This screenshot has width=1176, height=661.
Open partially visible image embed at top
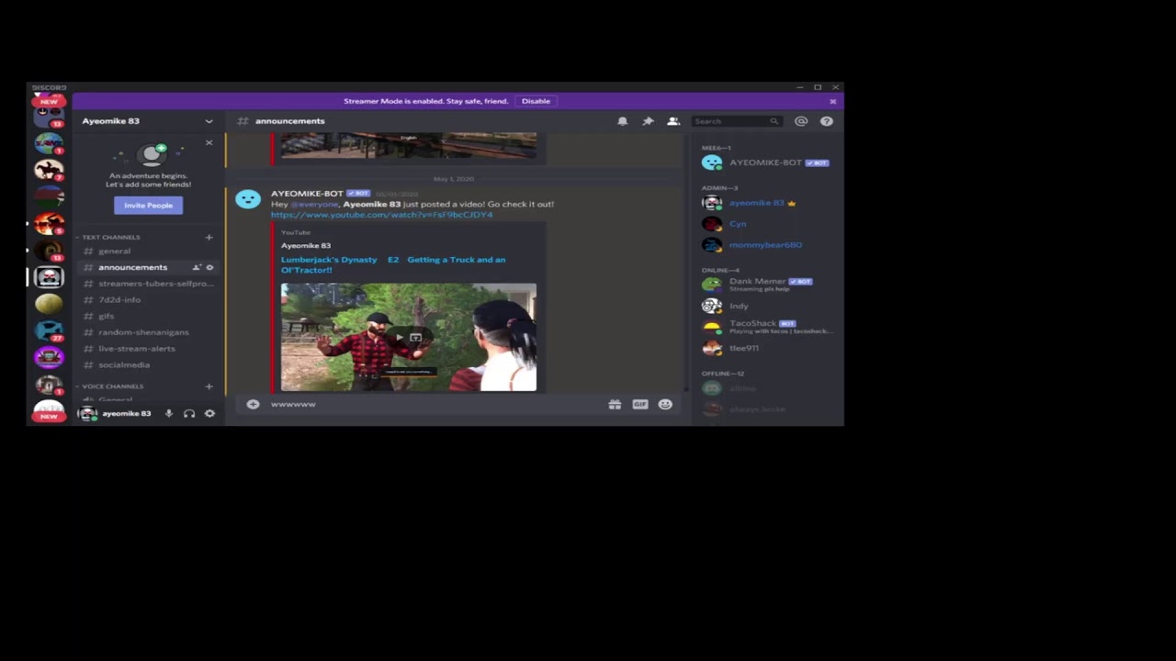409,145
